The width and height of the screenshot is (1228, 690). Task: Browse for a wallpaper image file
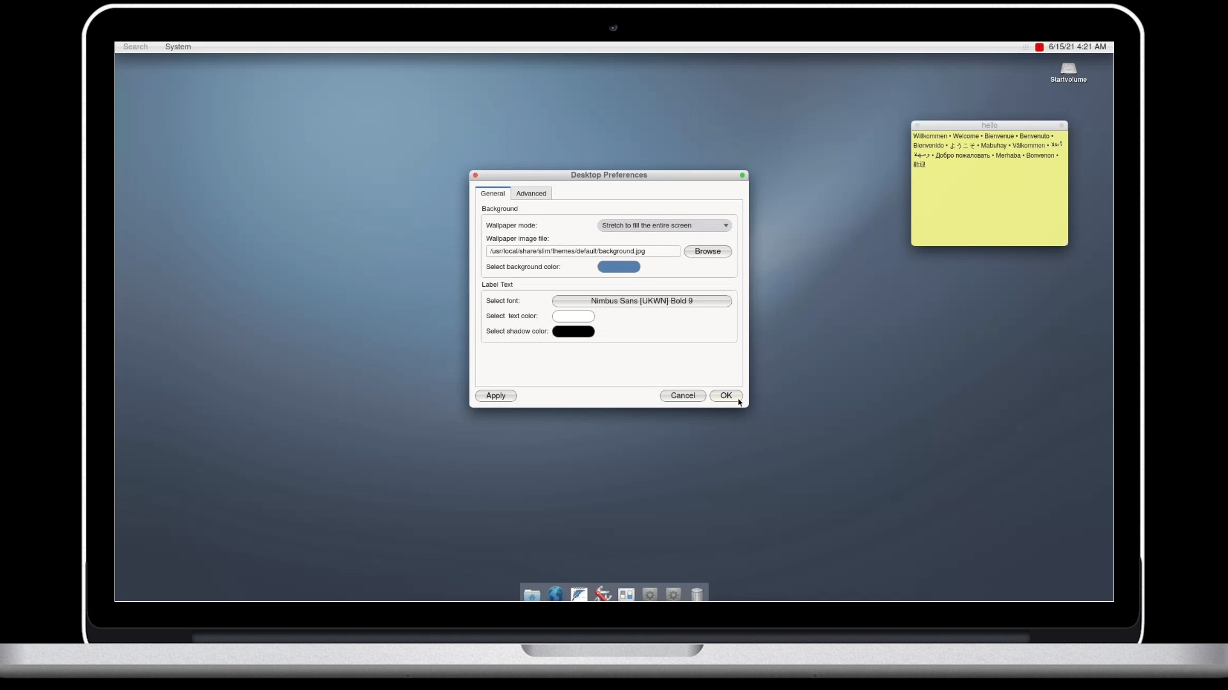[x=707, y=251]
